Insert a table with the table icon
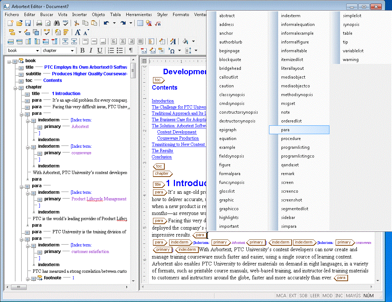Image resolution: width=392 pixels, height=302 pixels. [x=140, y=23]
